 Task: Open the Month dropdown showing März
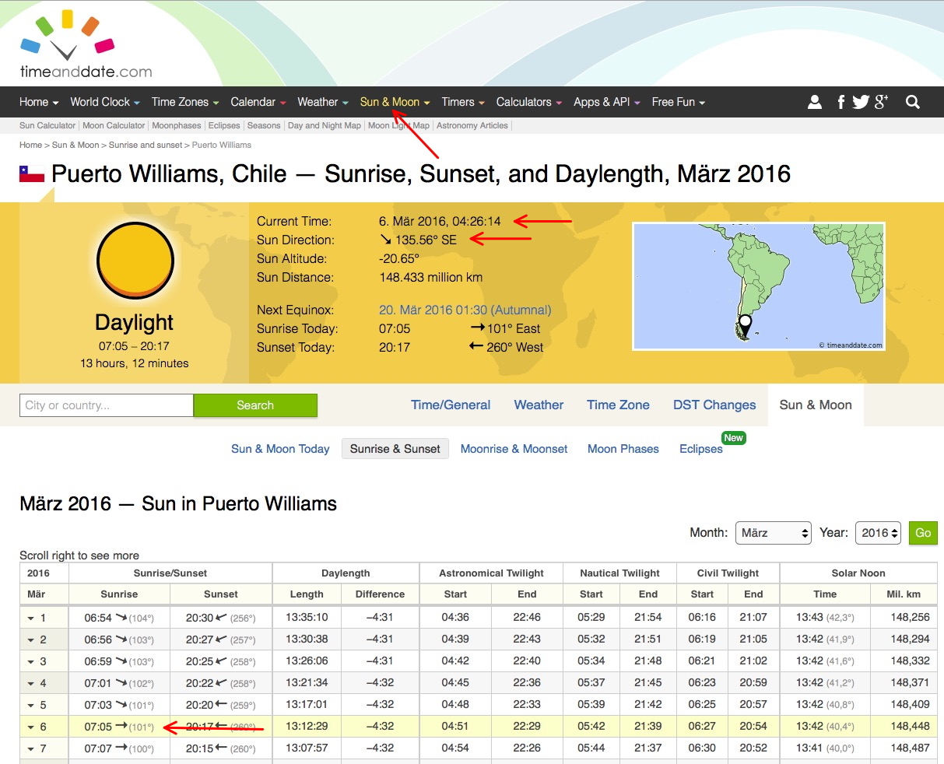[x=773, y=533]
